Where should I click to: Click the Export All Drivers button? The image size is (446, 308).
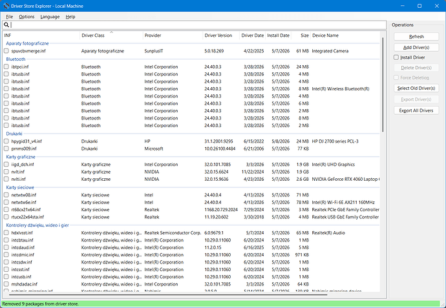pos(416,110)
